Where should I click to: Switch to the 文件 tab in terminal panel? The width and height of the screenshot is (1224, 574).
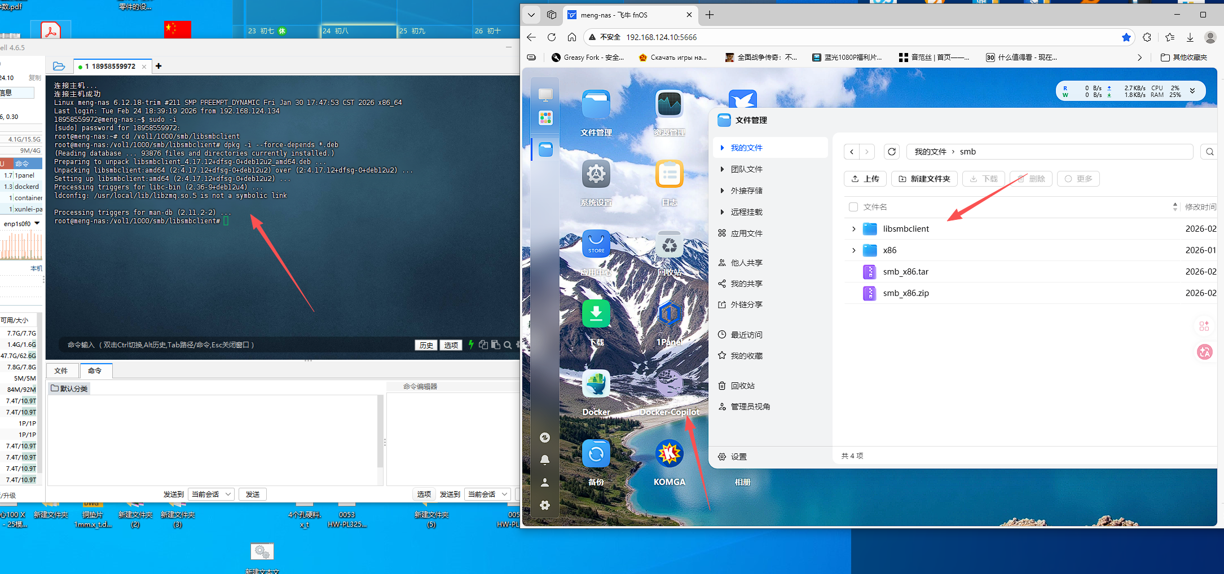61,371
